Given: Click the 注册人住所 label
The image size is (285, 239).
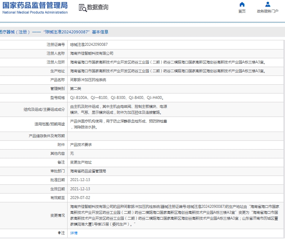Looking at the screenshot, I should (x=56, y=62).
